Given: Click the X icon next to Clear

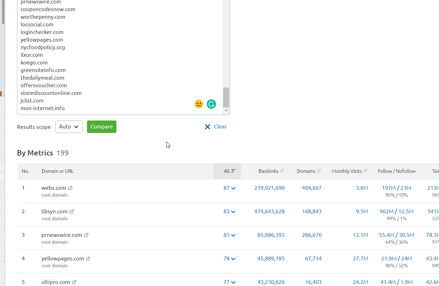Looking at the screenshot, I should click(x=208, y=127).
